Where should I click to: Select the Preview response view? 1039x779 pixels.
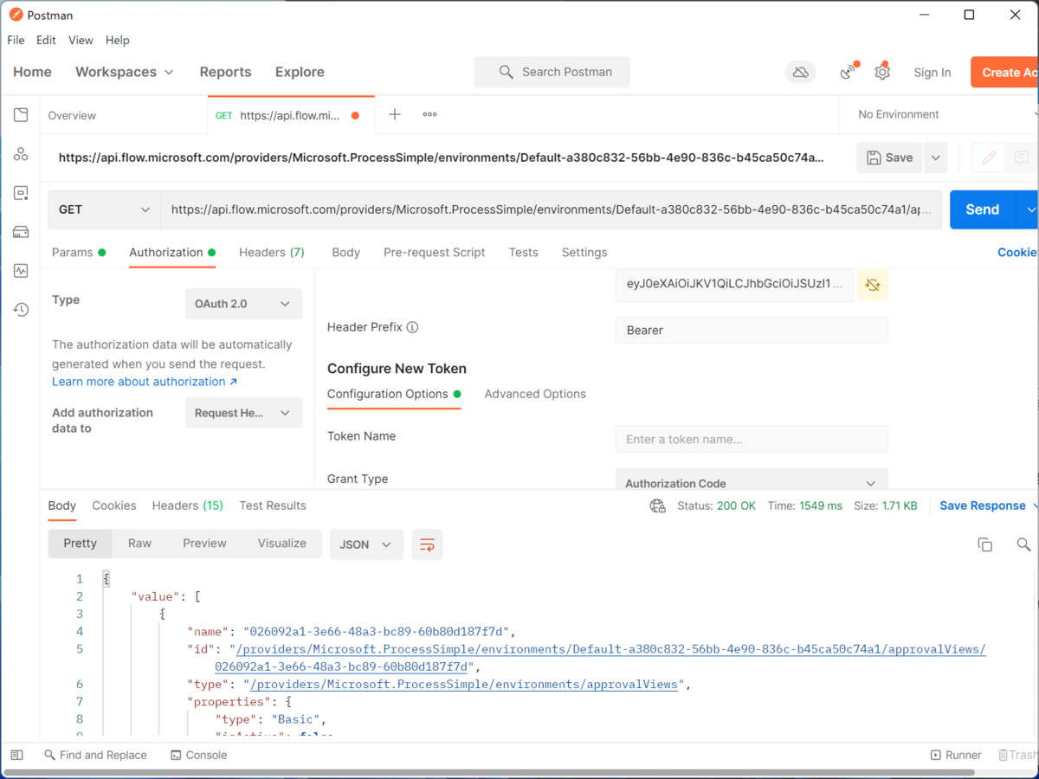tap(204, 544)
